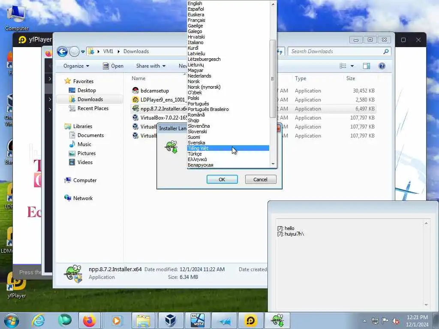
Task: Click OK in Installer Language dialog
Action: tap(222, 179)
